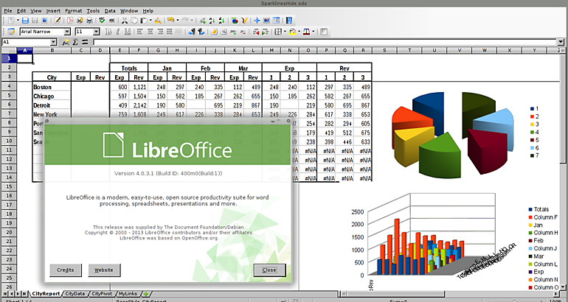This screenshot has height=302, width=568.
Task: Open the Borders dropdown arrow
Action: click(x=285, y=32)
